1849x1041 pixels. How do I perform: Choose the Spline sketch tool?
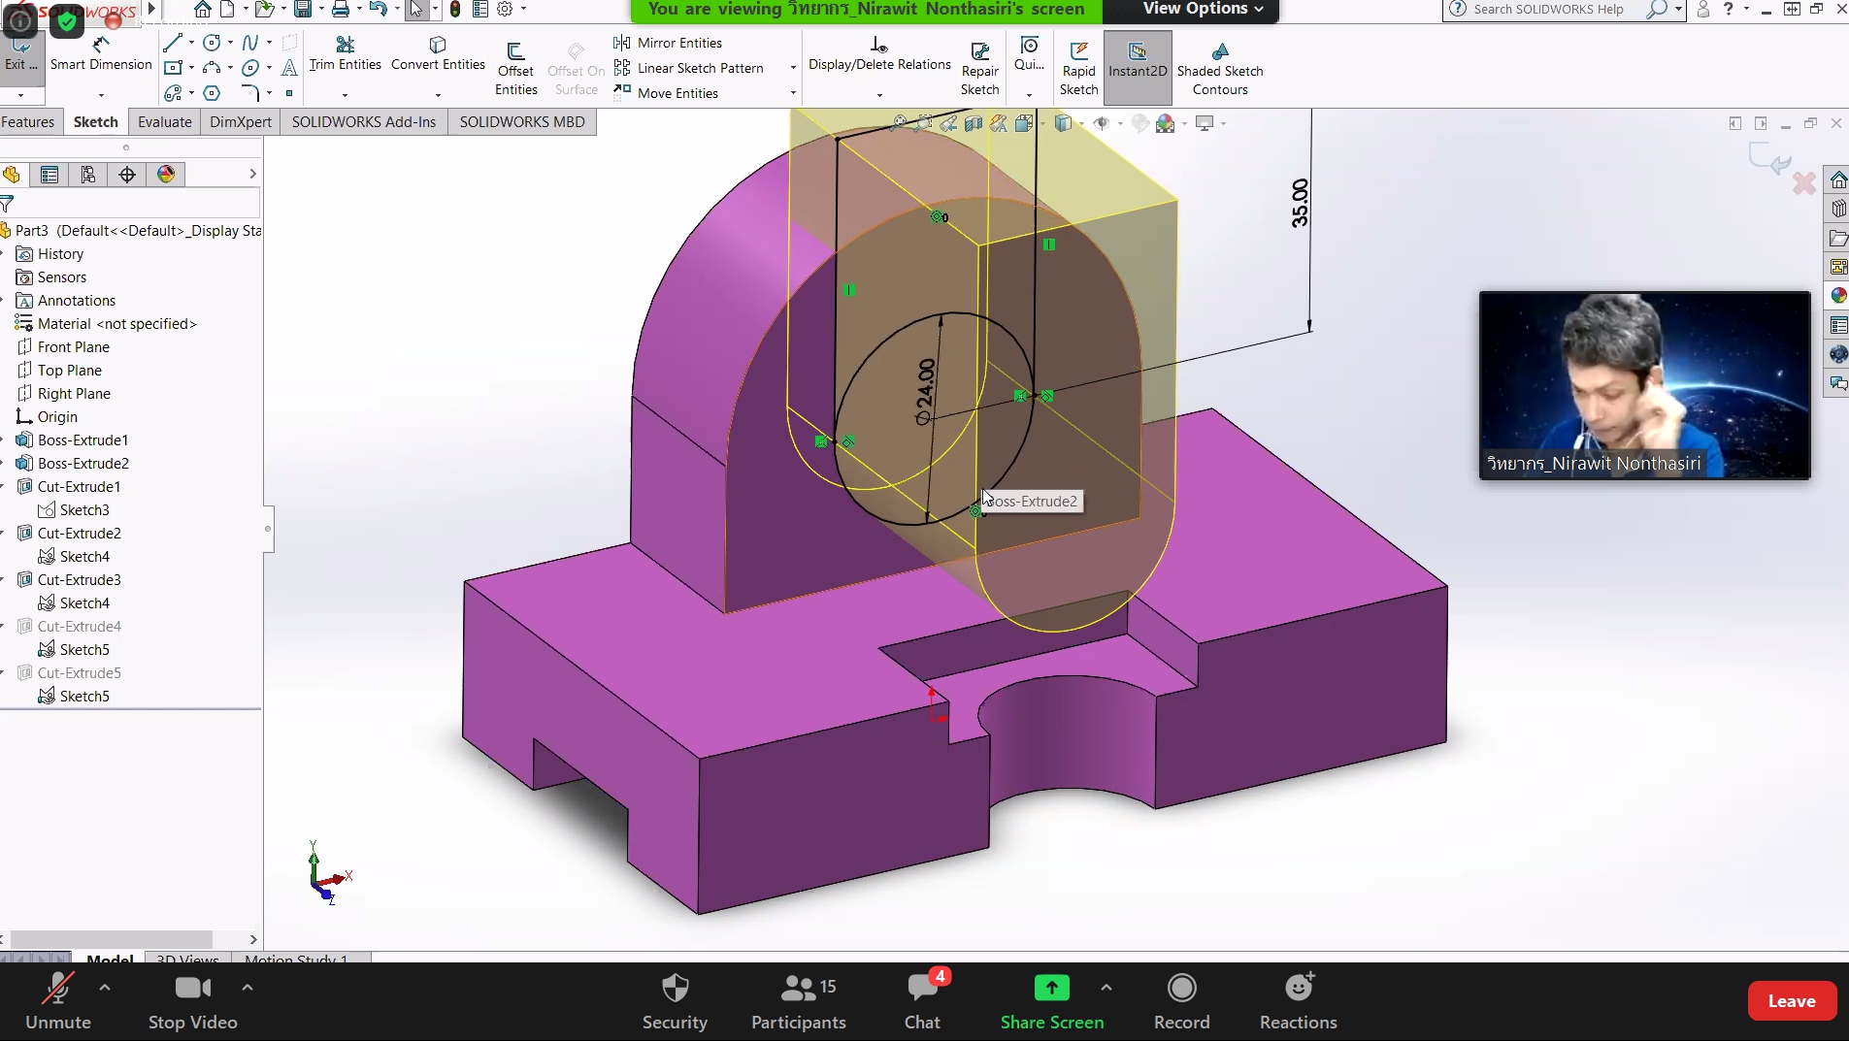click(x=250, y=43)
